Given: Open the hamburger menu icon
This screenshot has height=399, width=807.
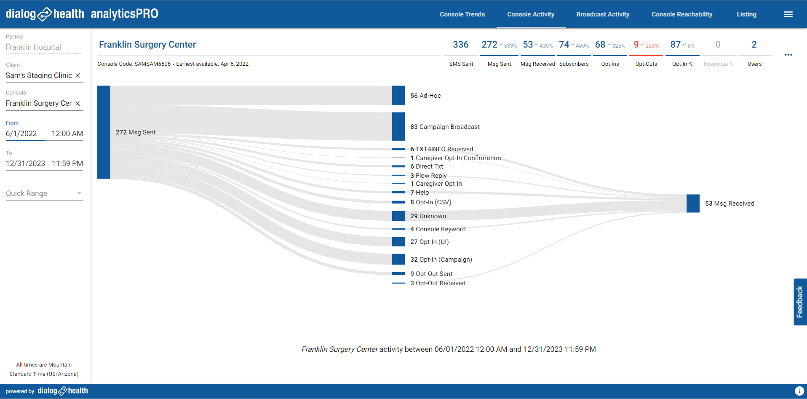Looking at the screenshot, I should pos(788,14).
